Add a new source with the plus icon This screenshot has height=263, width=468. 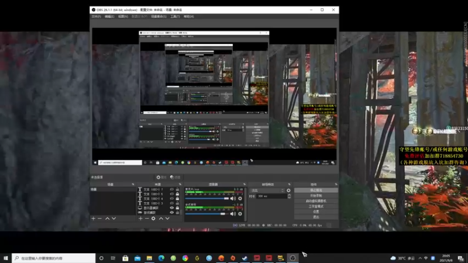click(x=140, y=219)
